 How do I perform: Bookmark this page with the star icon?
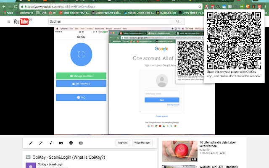pos(200,7)
